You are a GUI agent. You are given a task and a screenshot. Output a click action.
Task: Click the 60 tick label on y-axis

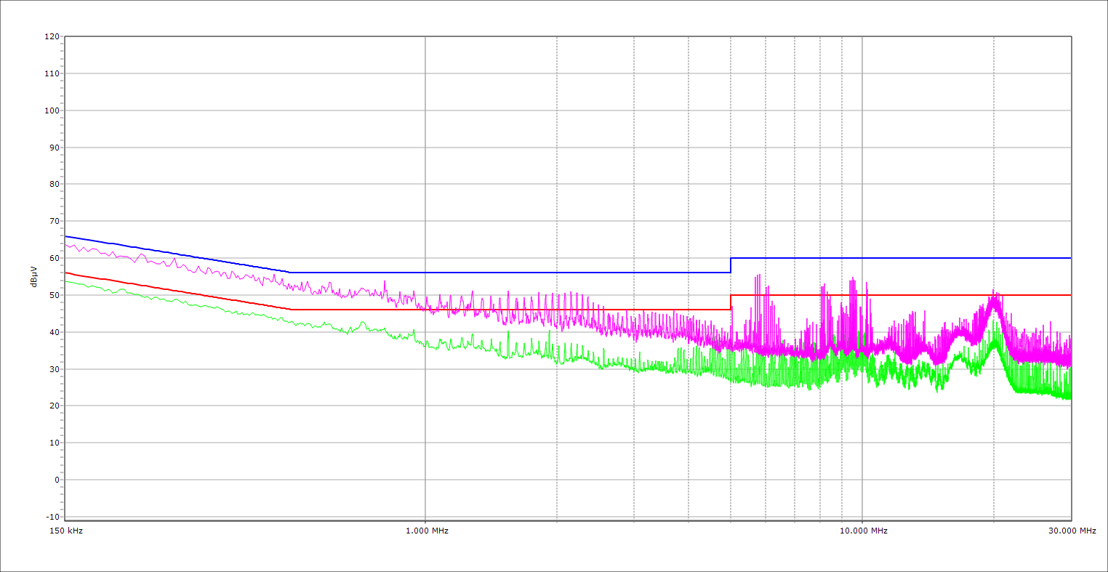pyautogui.click(x=53, y=258)
